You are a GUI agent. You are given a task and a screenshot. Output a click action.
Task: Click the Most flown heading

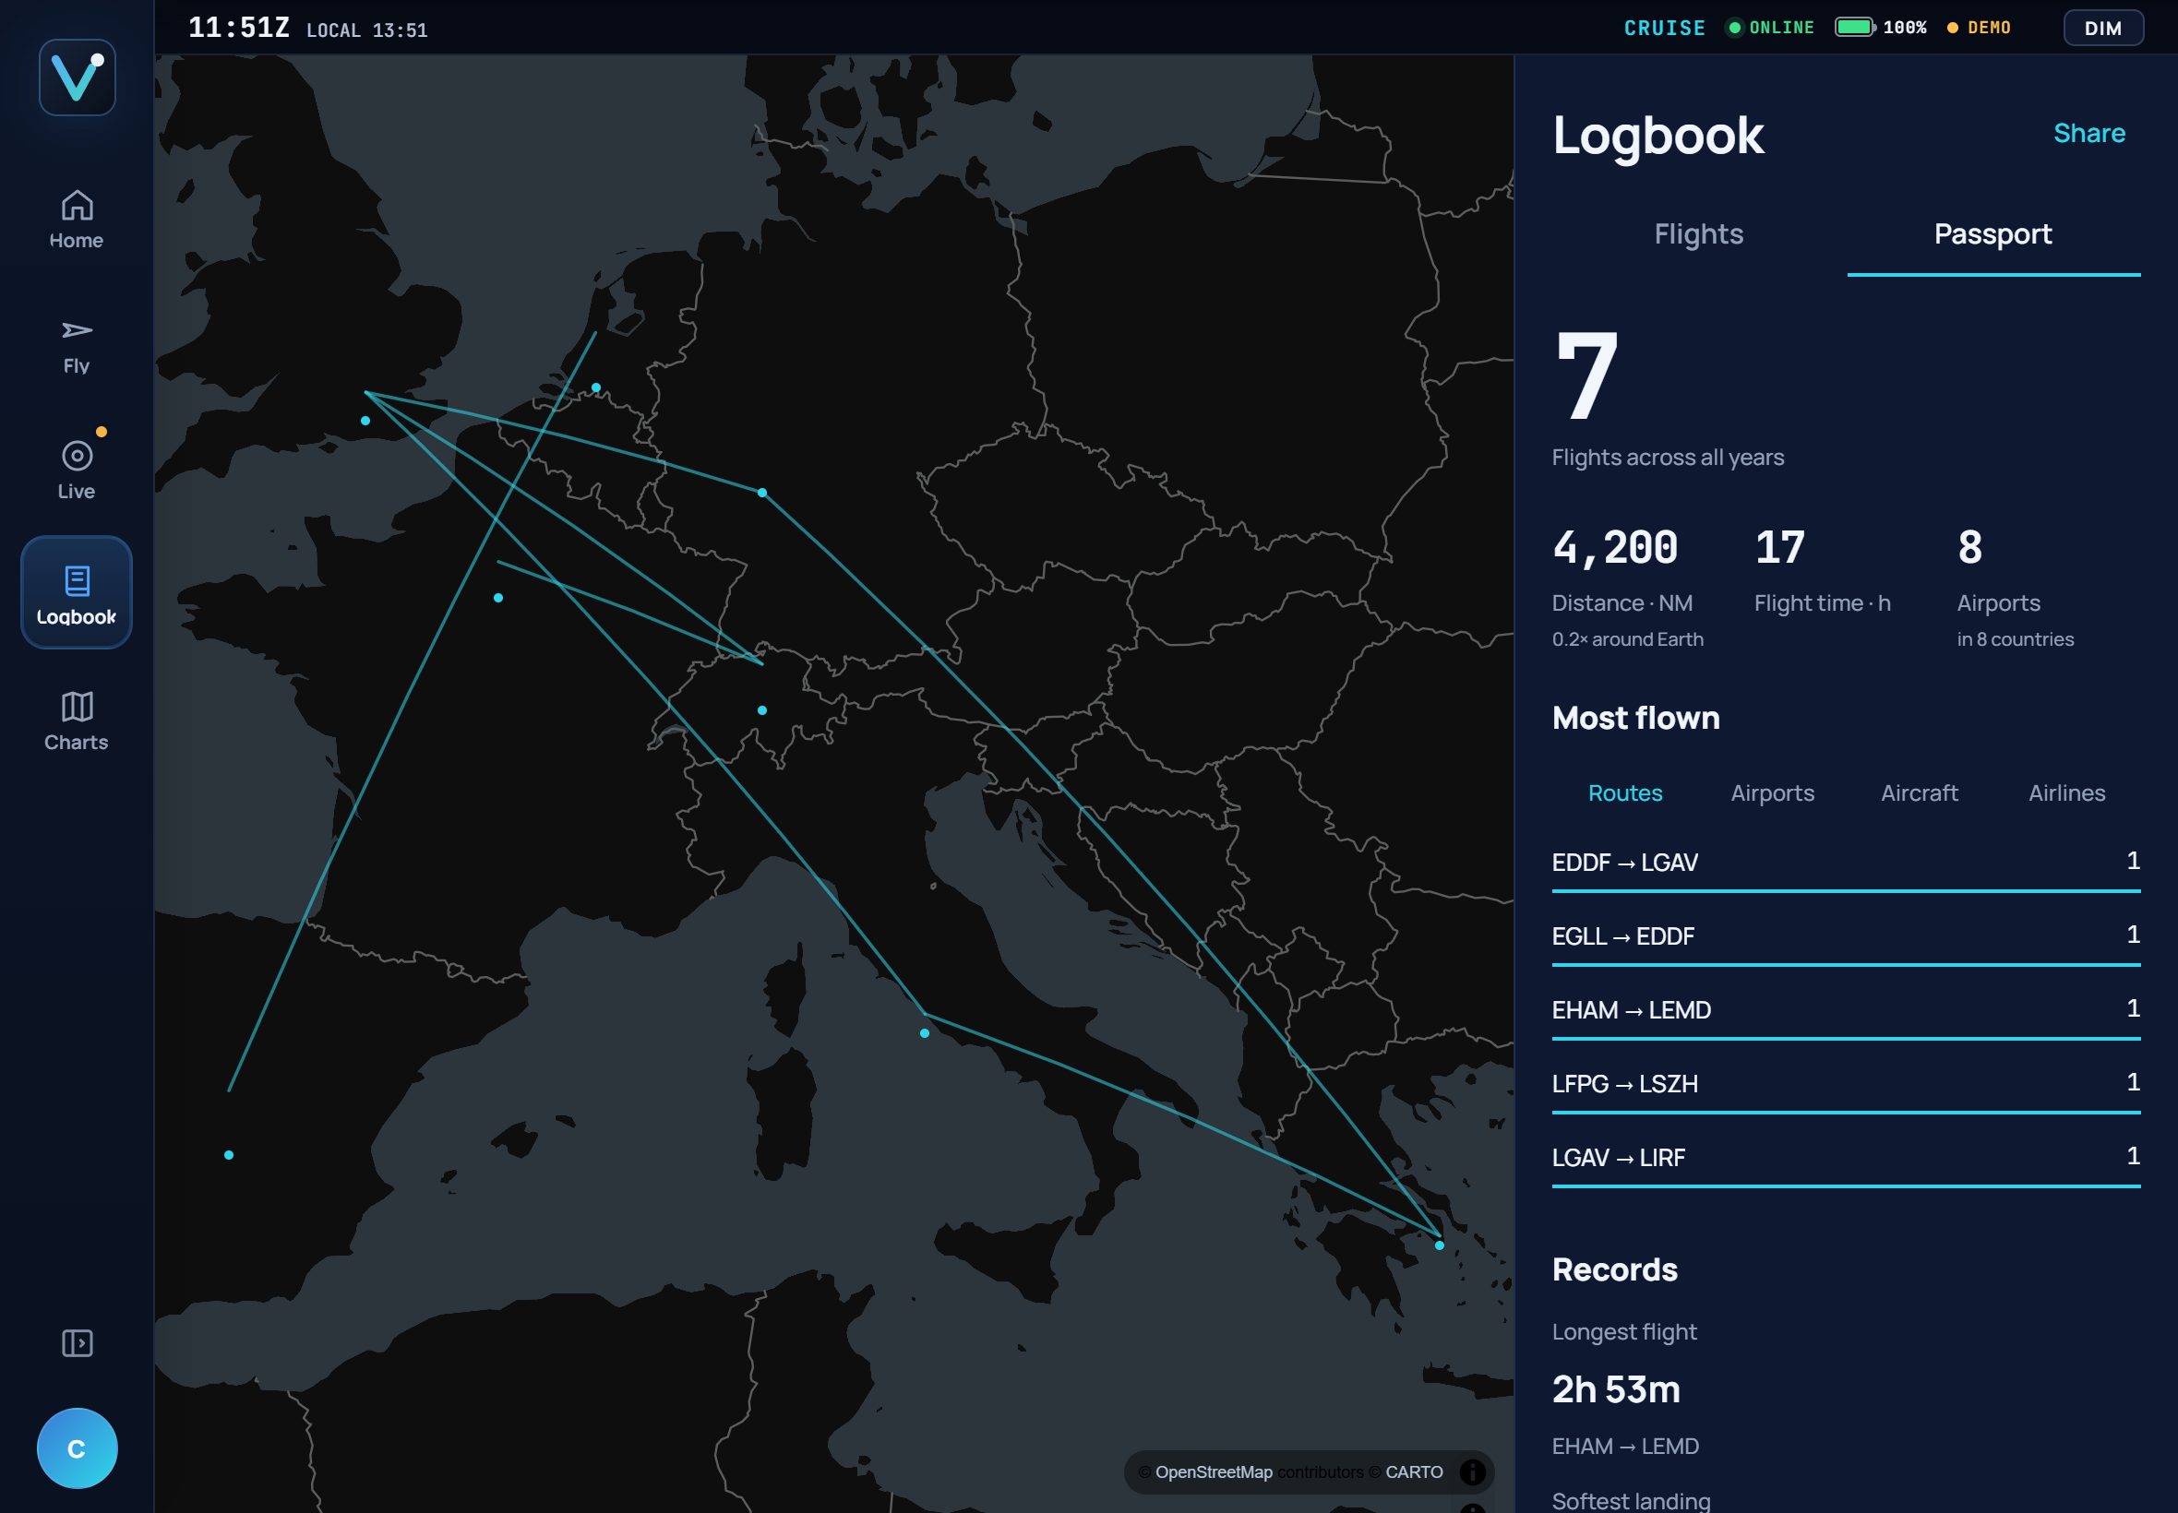tap(1635, 718)
